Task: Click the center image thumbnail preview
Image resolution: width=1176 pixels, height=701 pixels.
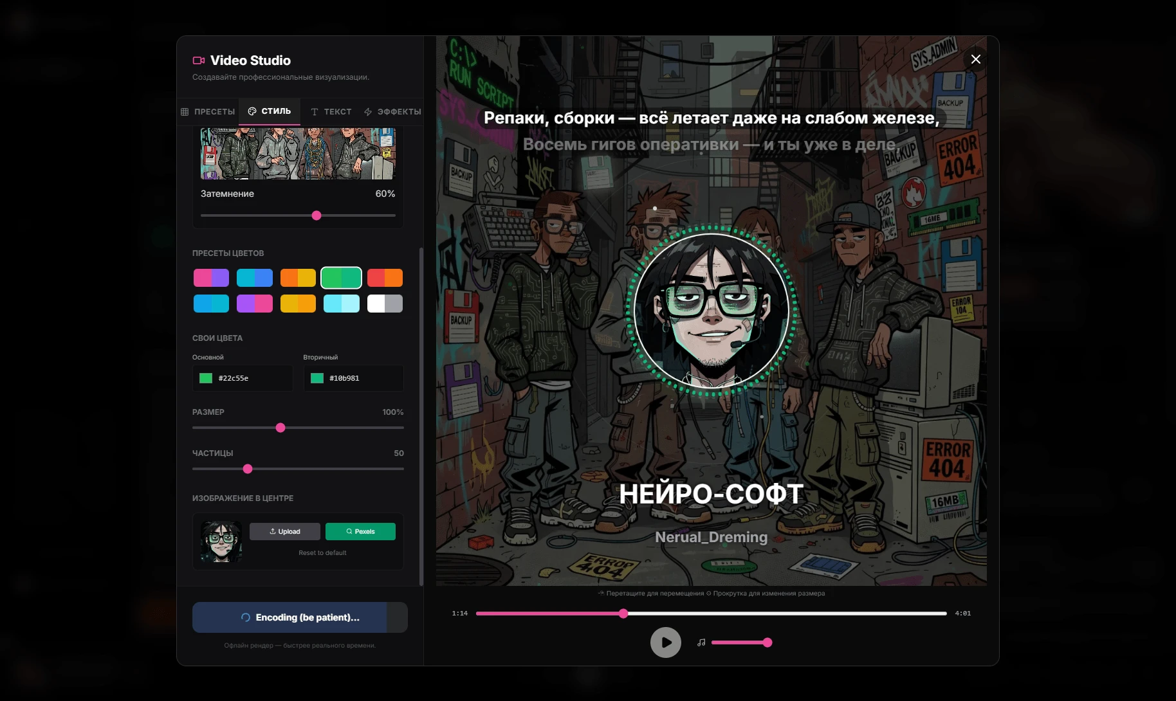Action: click(221, 542)
